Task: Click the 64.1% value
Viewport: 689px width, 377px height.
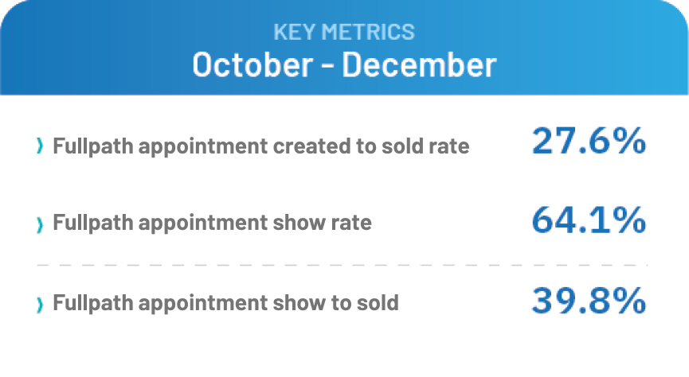Action: [x=589, y=220]
